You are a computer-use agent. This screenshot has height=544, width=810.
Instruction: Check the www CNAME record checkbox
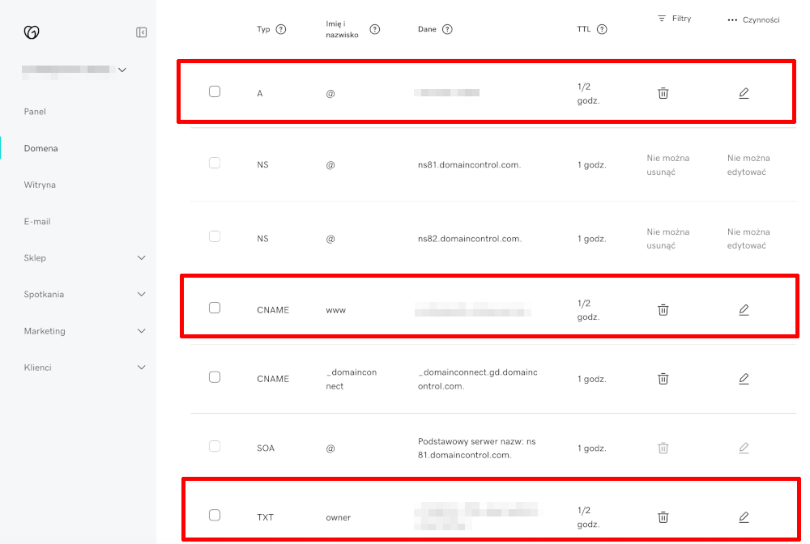point(215,308)
